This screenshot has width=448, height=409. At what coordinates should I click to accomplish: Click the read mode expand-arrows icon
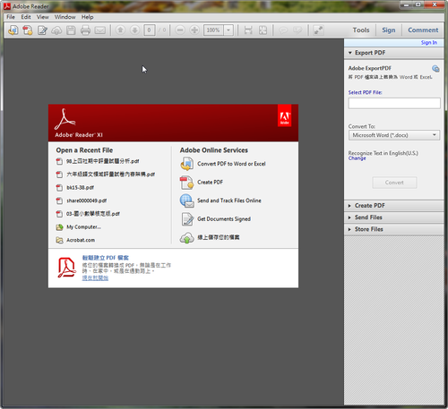(318, 30)
